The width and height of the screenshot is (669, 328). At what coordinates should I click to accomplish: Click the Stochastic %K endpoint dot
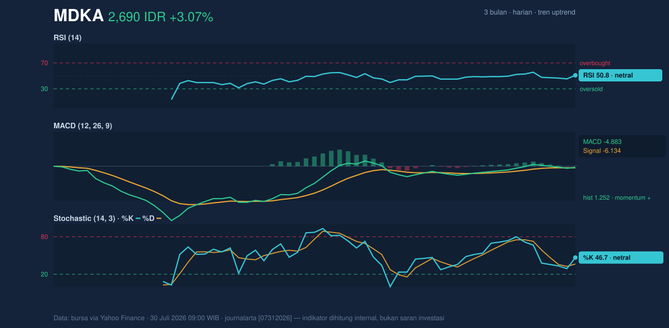point(575,258)
